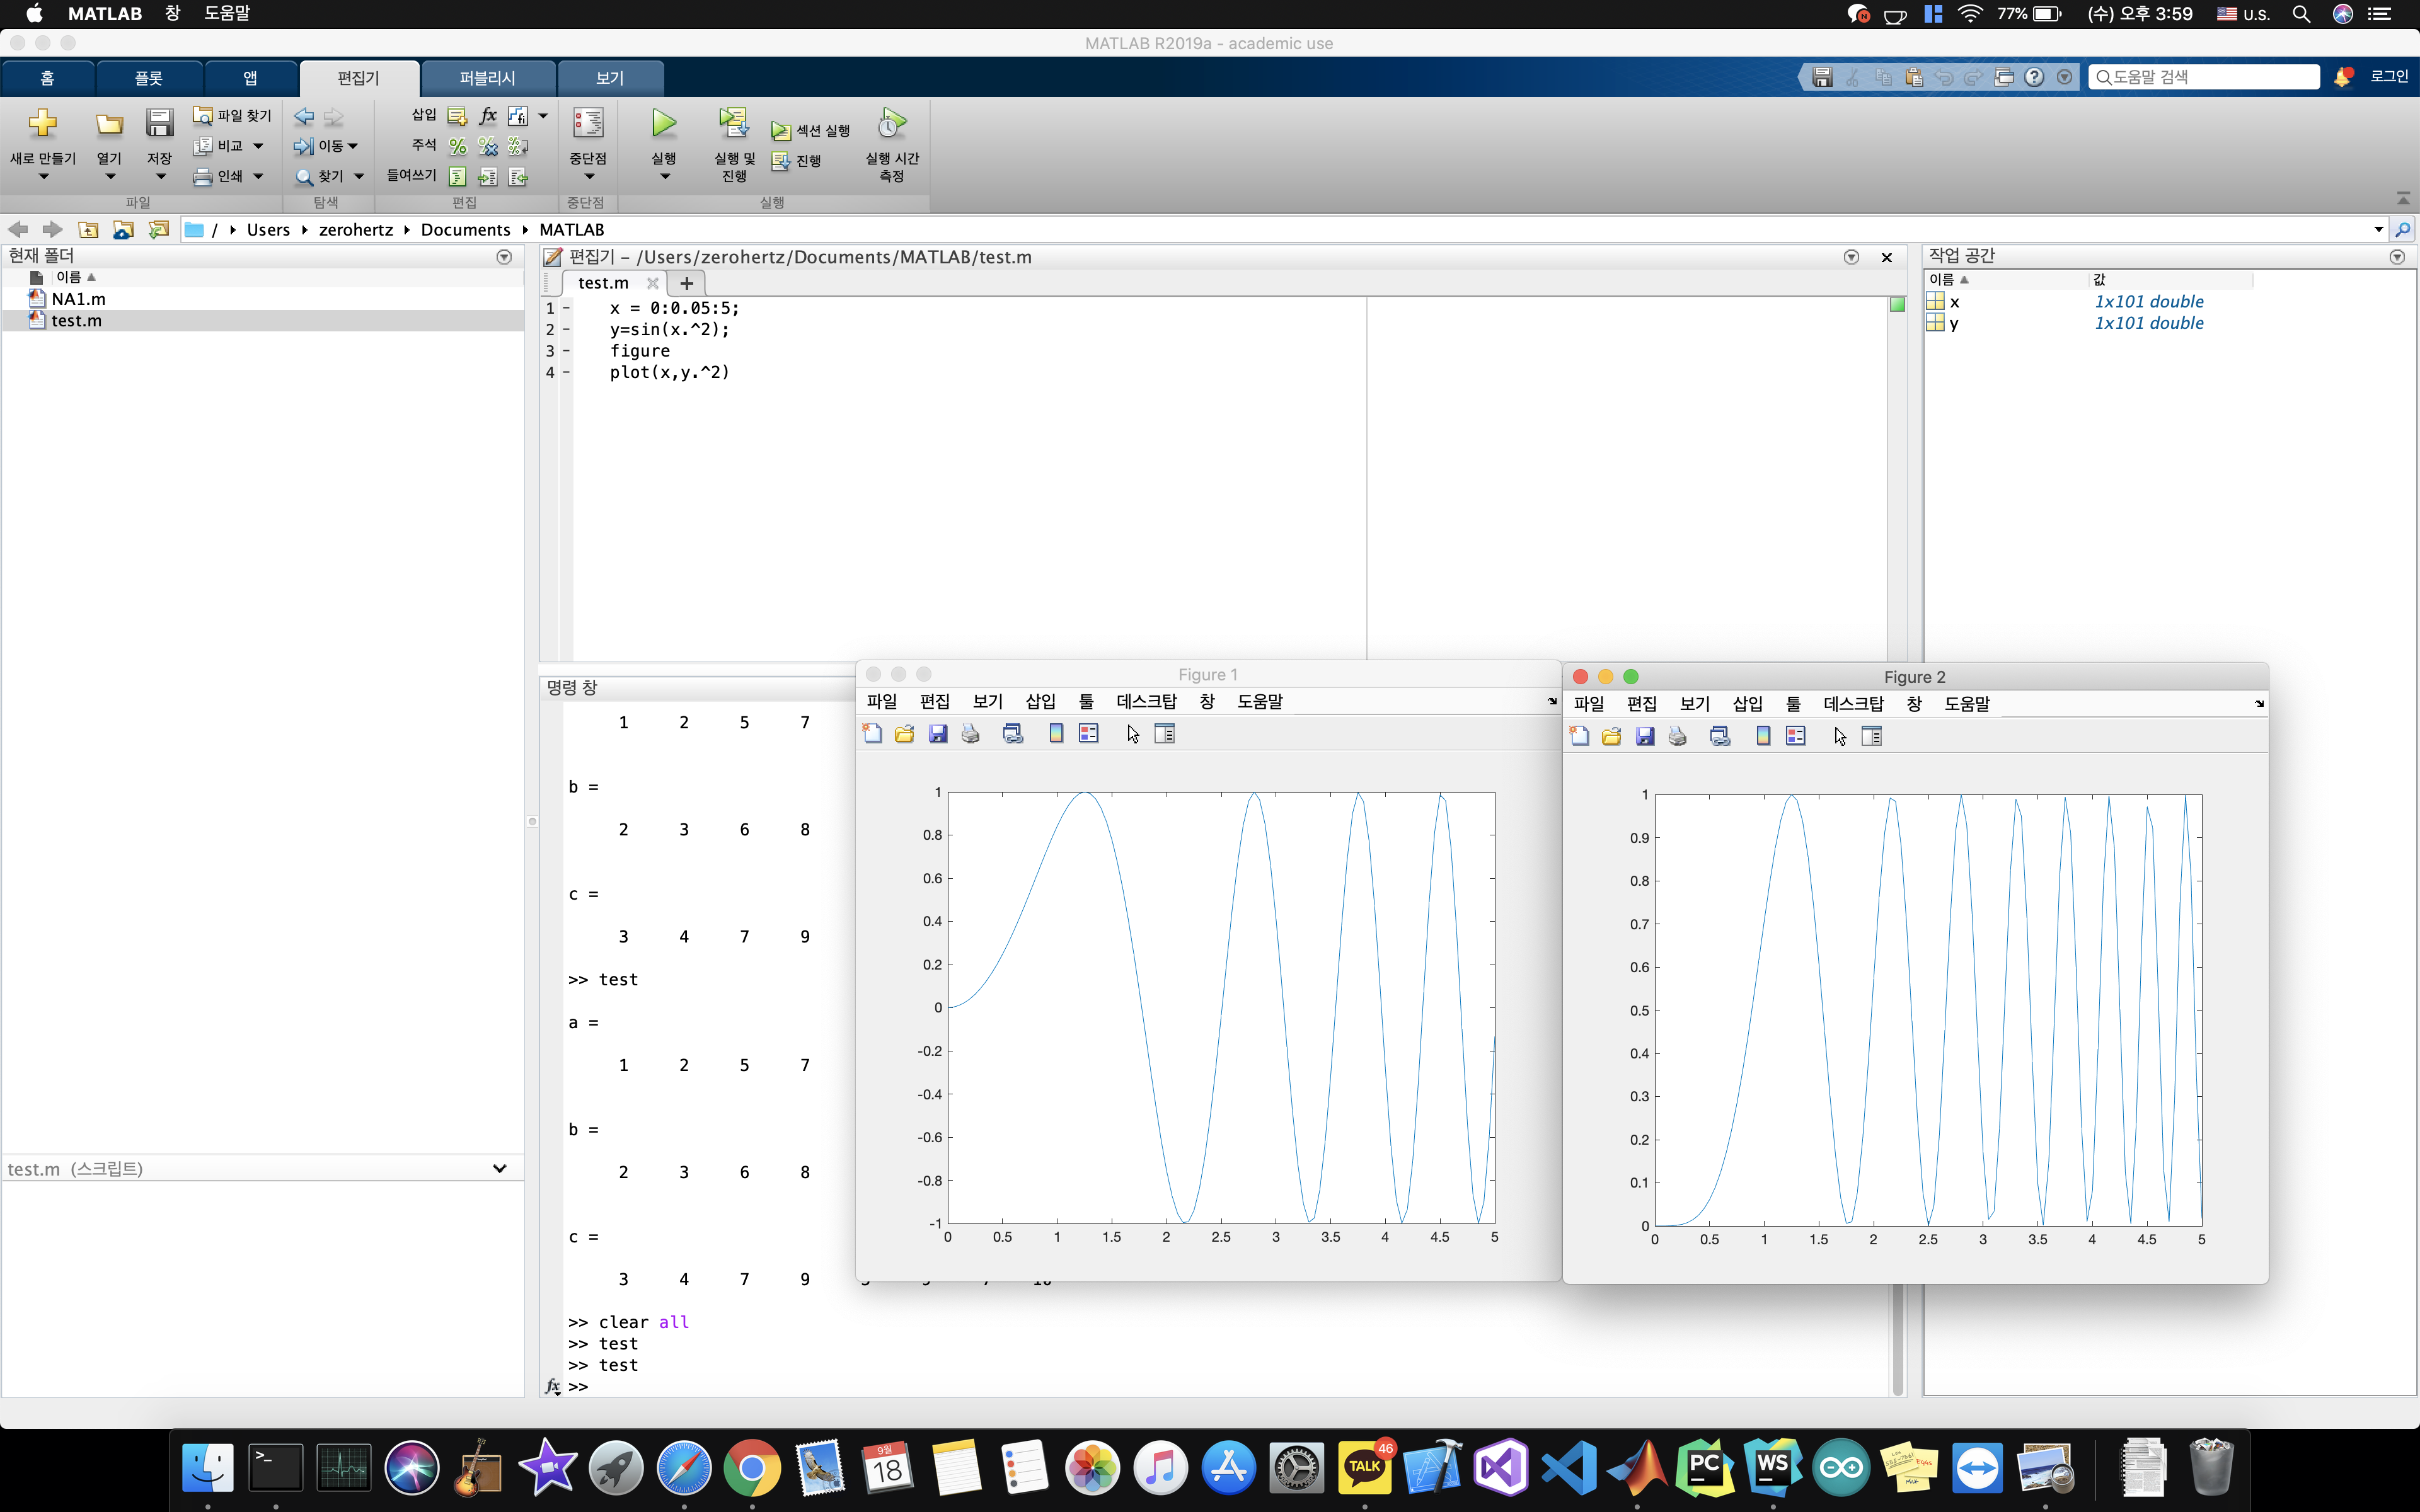Click the plus button to add editor tab
Screen dimensions: 2420x1512
686,283
